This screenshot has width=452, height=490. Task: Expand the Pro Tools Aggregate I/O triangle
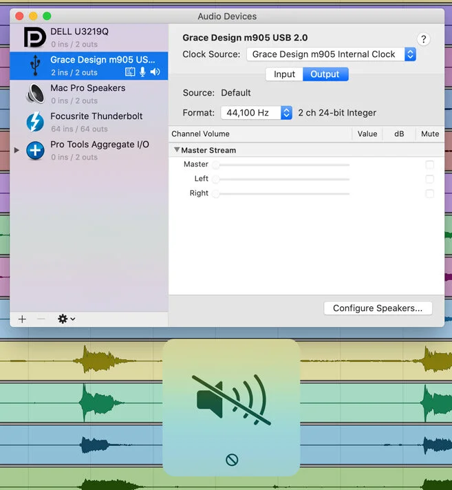pos(17,150)
